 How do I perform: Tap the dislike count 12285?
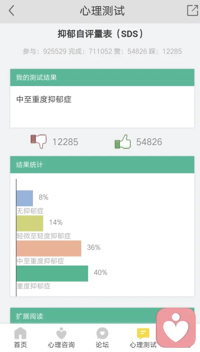(x=65, y=142)
